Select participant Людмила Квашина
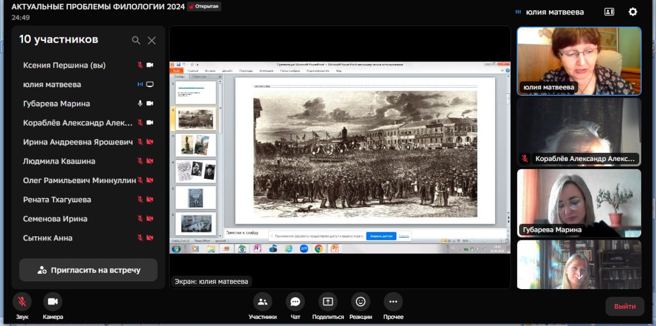This screenshot has width=656, height=326. coord(88,161)
